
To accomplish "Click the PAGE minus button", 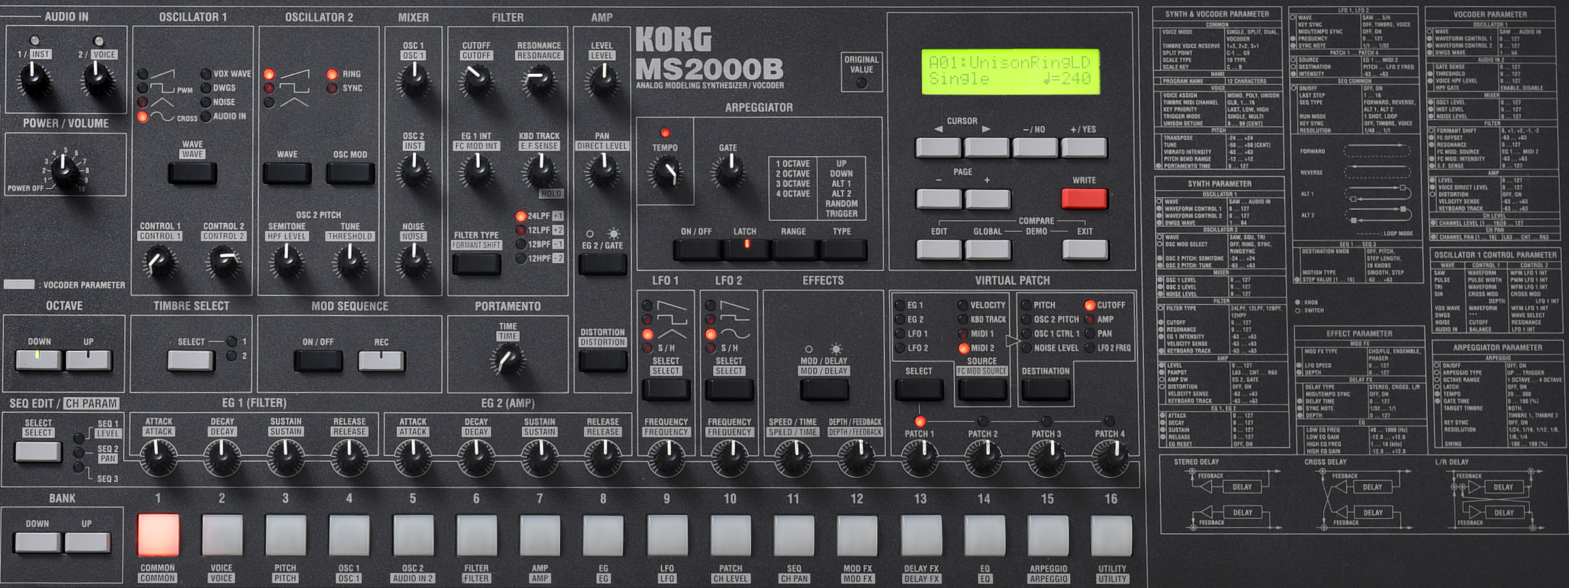I will tap(938, 199).
